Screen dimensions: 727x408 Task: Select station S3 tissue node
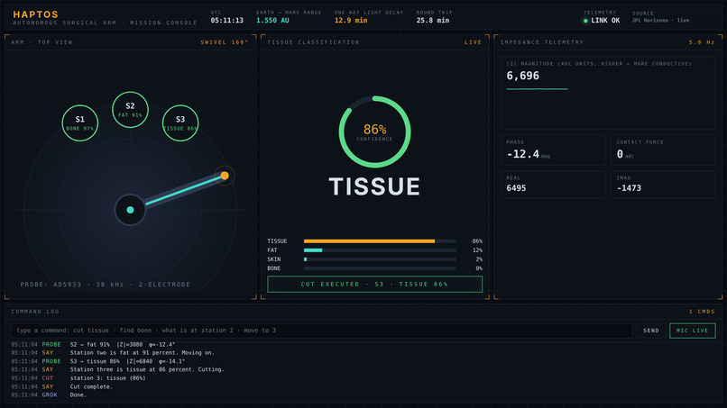180,122
